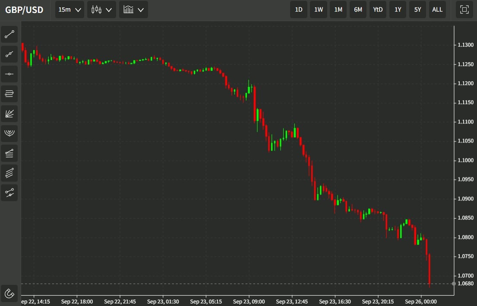Set range to 1W

pos(319,10)
